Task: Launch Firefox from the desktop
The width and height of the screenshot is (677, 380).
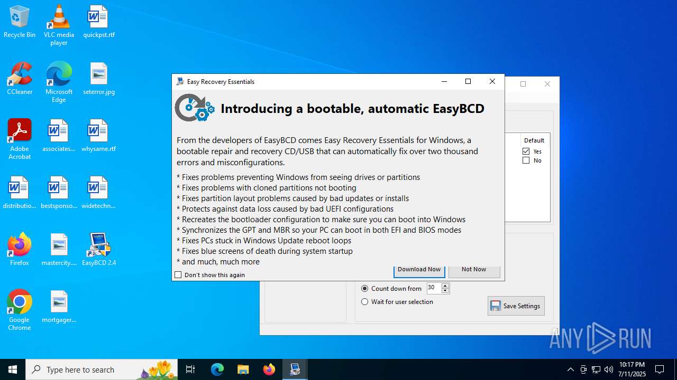Action: (20, 250)
